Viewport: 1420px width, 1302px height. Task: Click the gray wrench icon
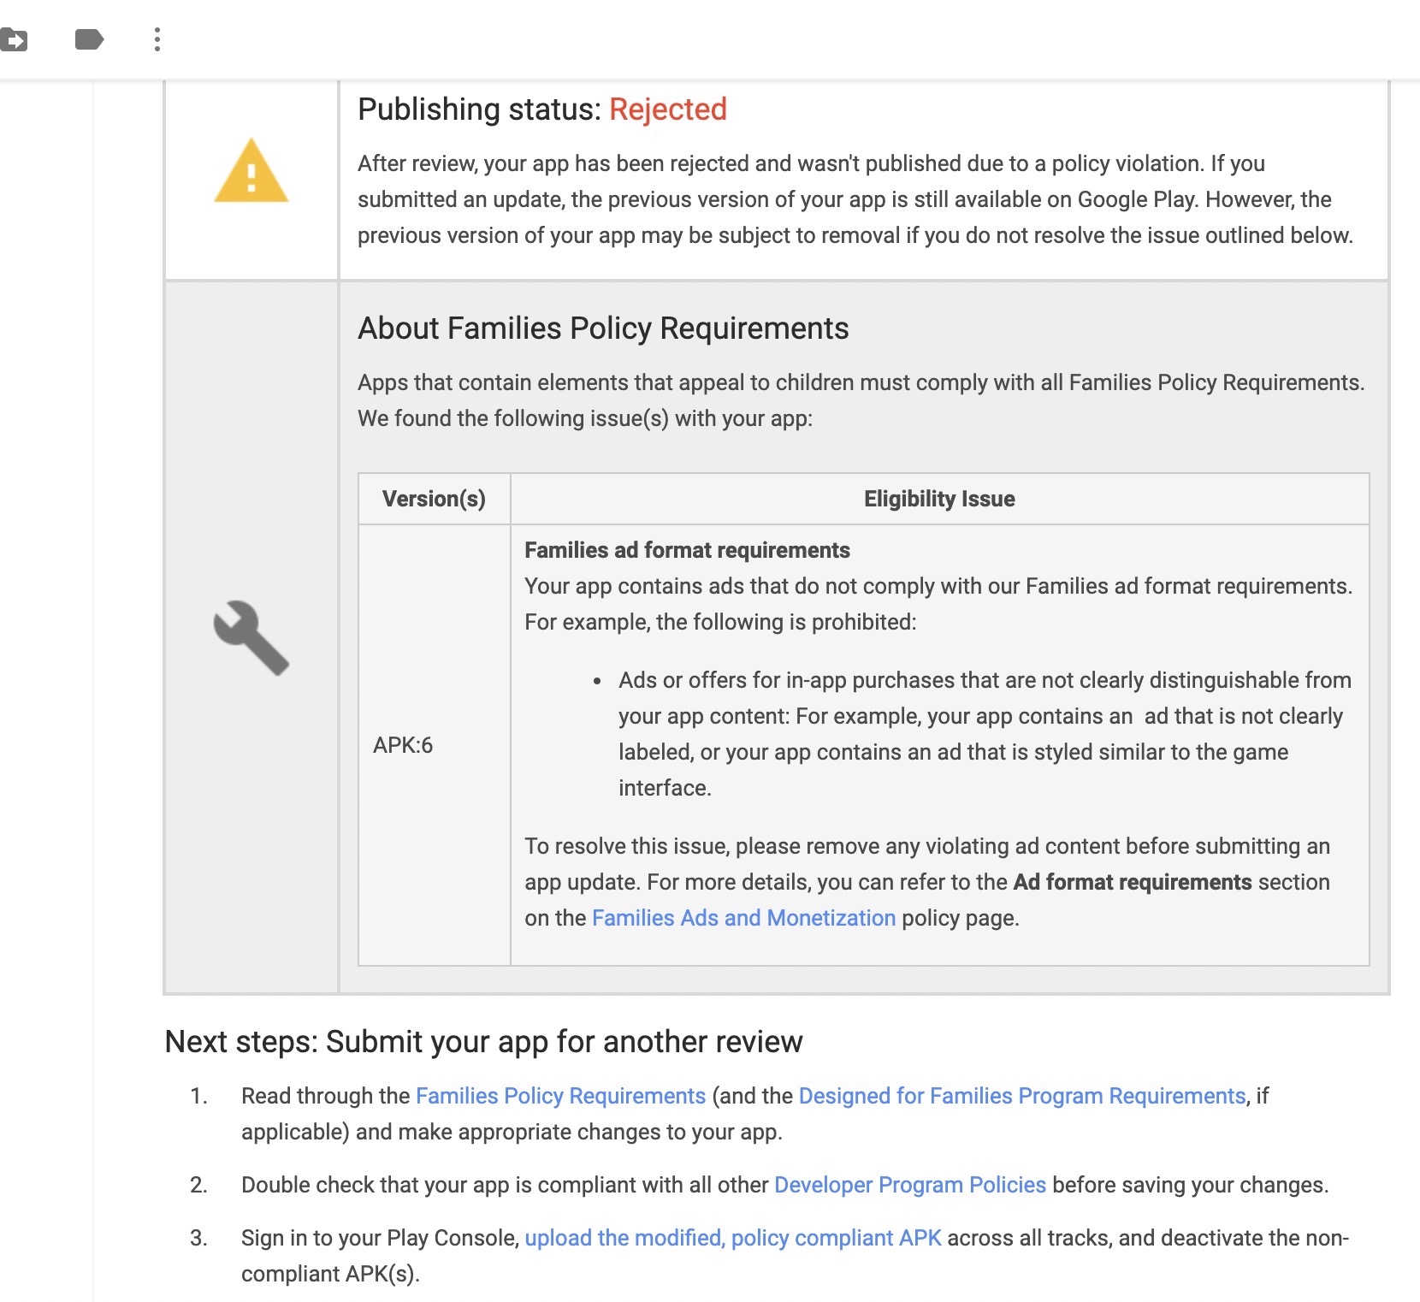click(x=251, y=637)
